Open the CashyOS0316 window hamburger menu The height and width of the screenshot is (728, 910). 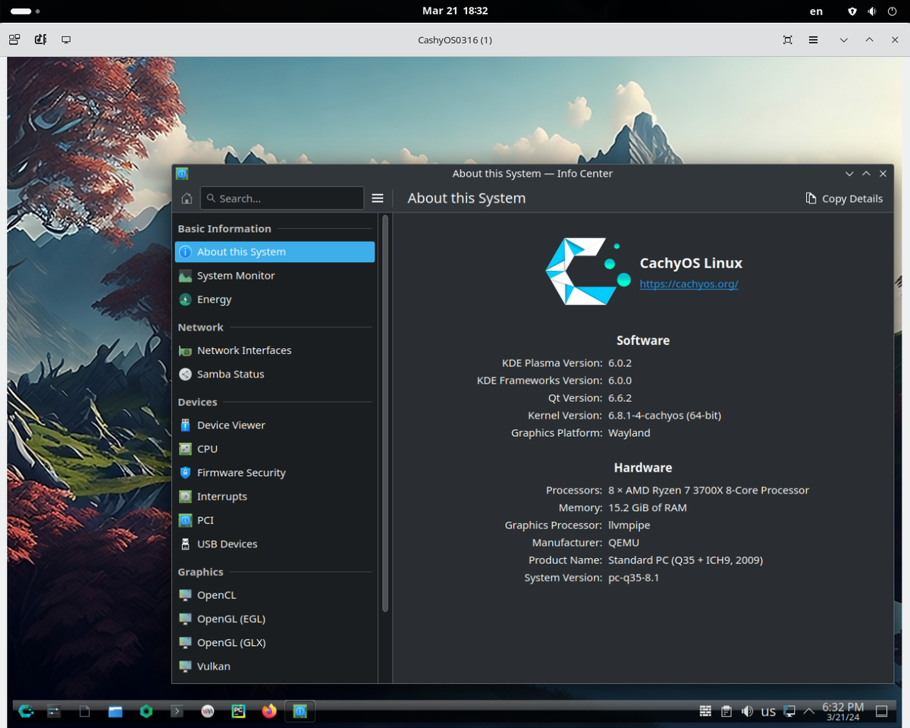tap(813, 39)
